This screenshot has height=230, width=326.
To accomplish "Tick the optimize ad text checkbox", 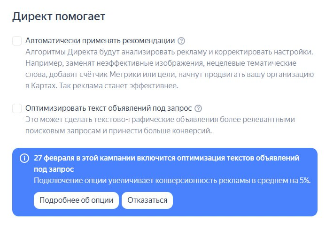I will (17, 108).
